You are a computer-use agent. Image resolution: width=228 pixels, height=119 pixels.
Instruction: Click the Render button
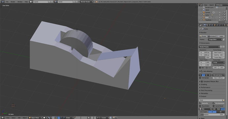coord(203,36)
